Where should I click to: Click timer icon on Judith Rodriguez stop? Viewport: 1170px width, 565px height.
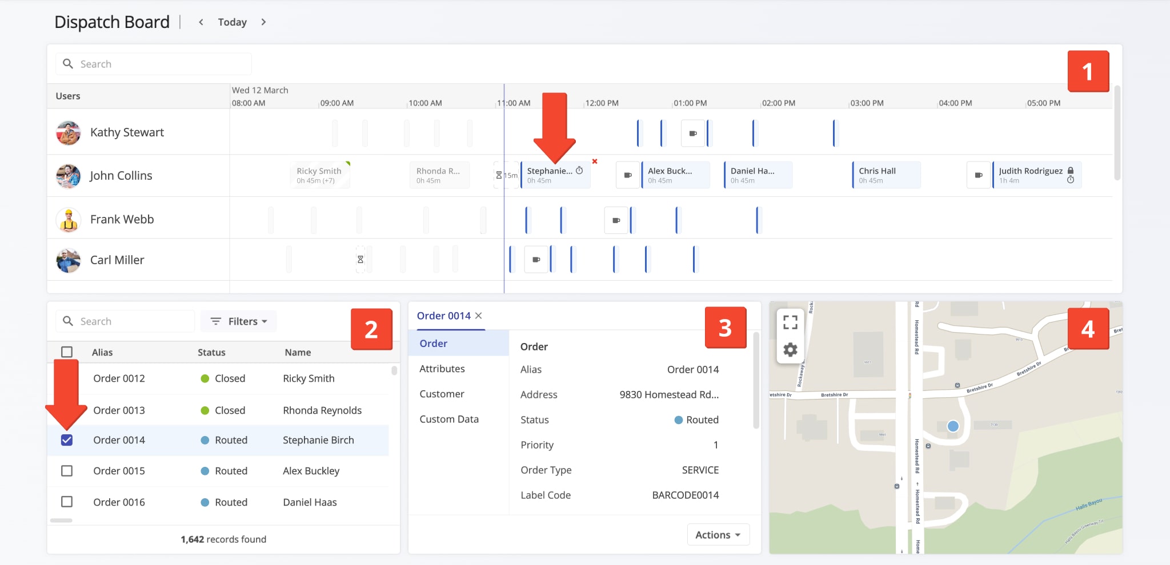point(1071,180)
